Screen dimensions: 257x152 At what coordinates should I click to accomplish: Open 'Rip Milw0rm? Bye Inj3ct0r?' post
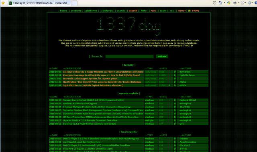pyautogui.click(x=102, y=82)
